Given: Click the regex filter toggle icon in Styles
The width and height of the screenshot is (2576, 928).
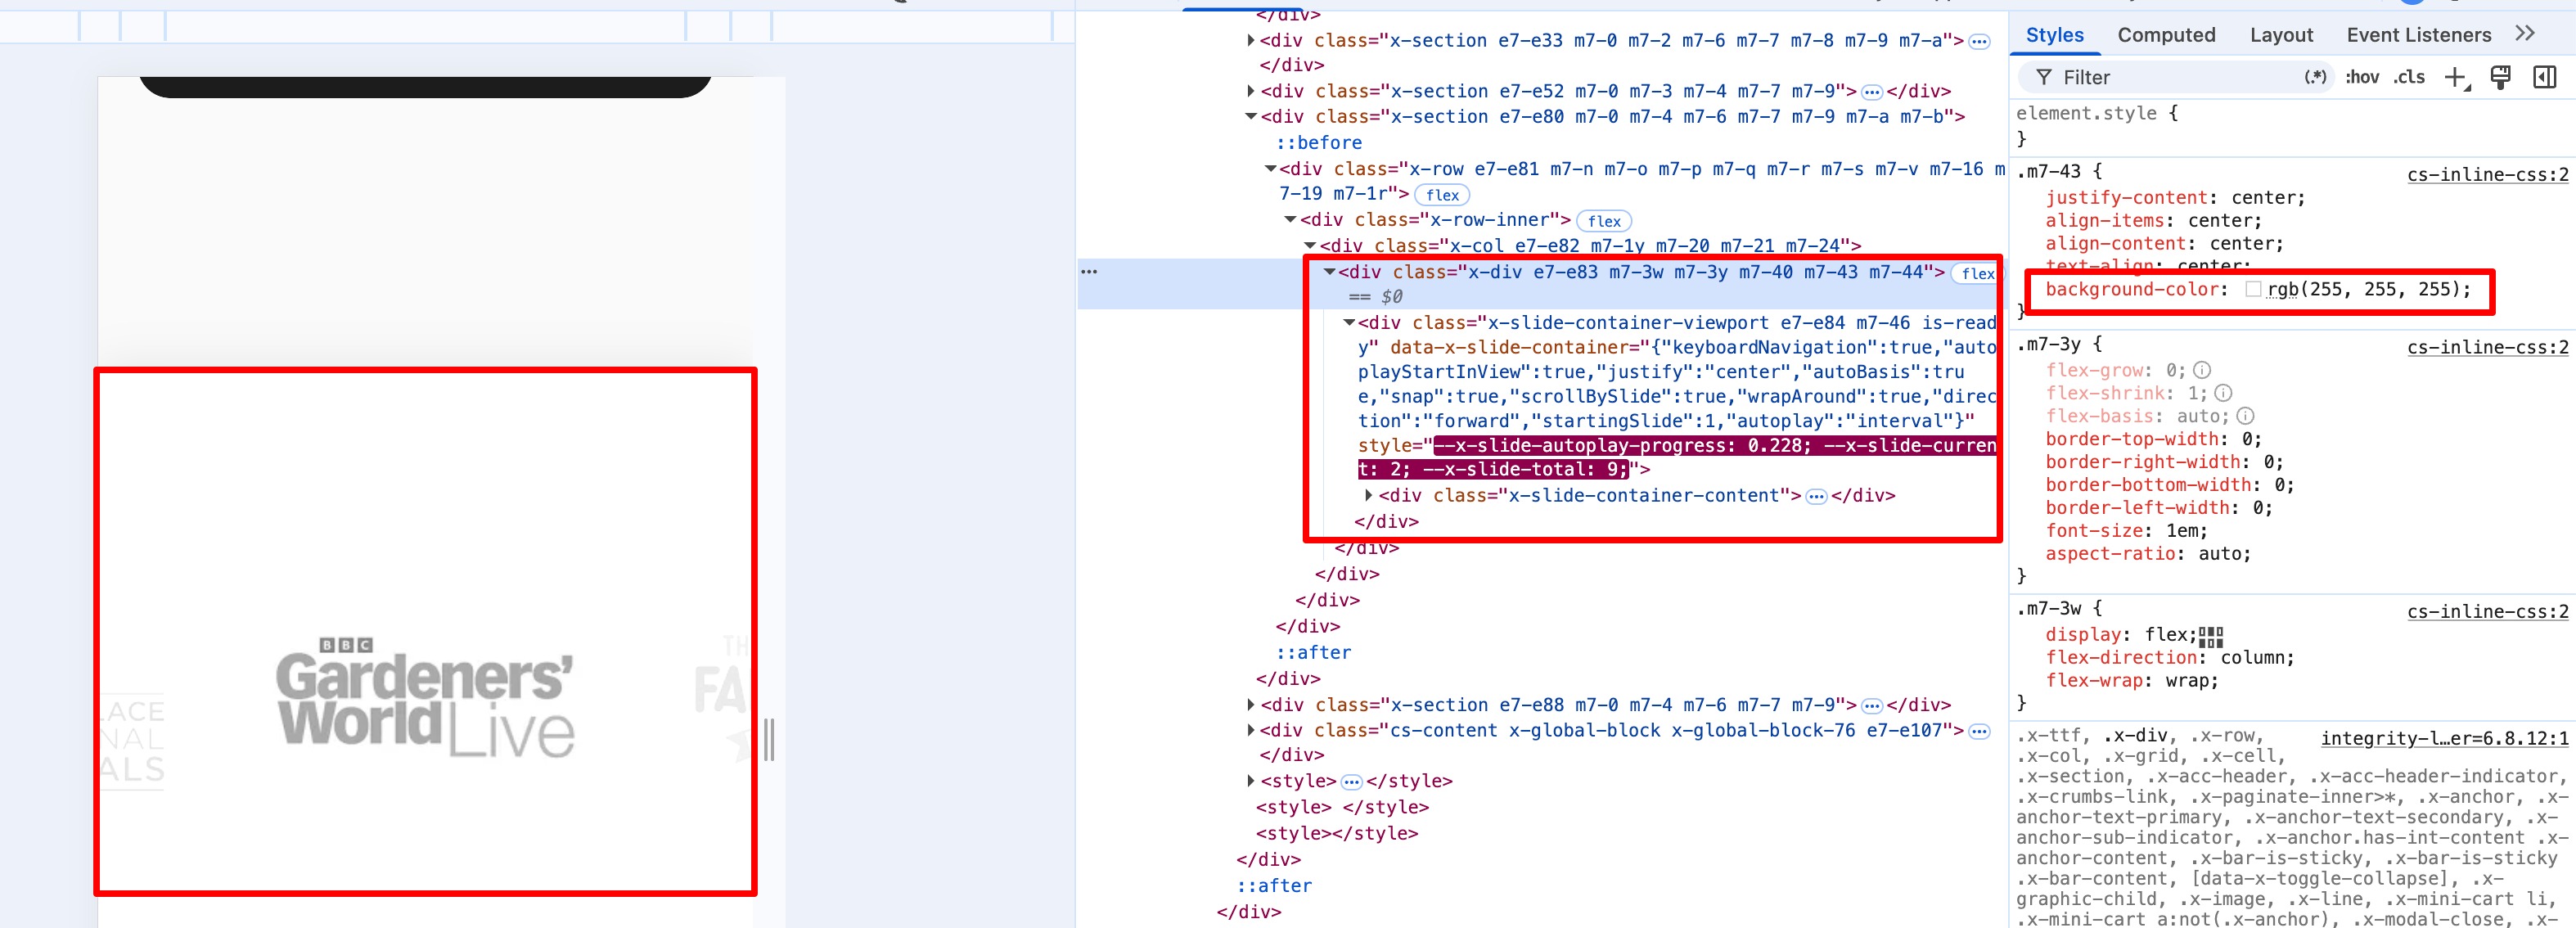Looking at the screenshot, I should coord(2315,77).
